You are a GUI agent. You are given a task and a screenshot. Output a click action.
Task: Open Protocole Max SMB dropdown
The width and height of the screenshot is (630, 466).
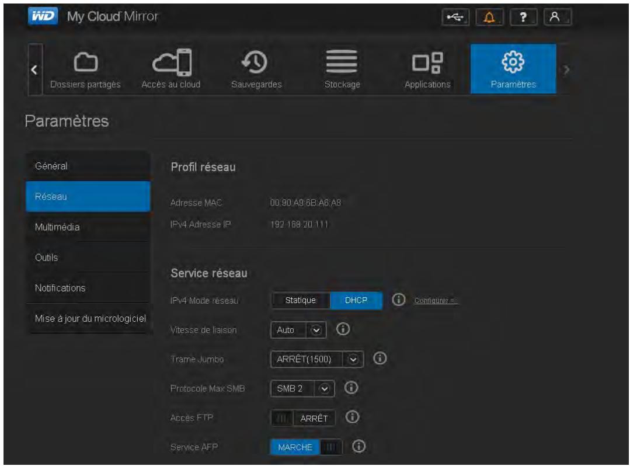[x=302, y=388]
